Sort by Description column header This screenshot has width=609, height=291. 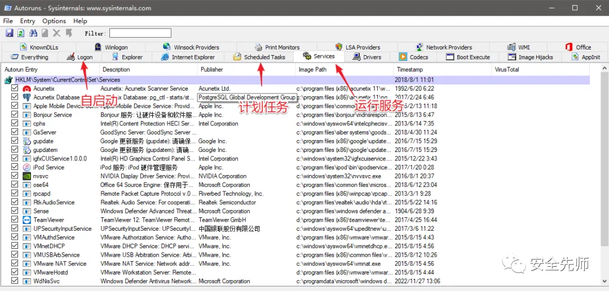click(148, 70)
